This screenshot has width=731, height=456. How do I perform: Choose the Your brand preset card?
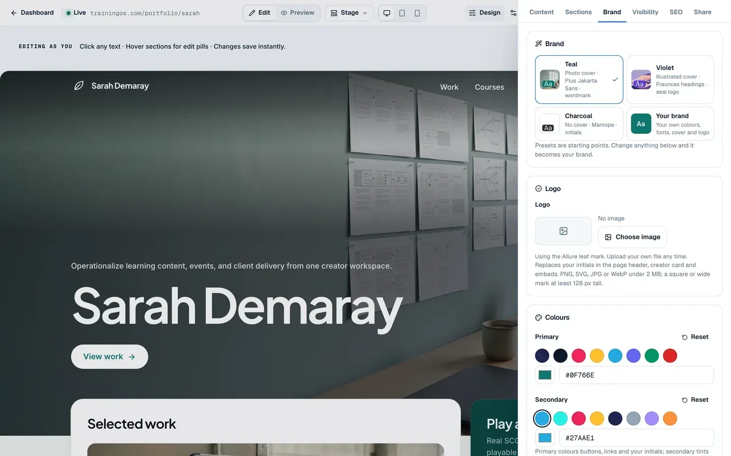point(670,124)
